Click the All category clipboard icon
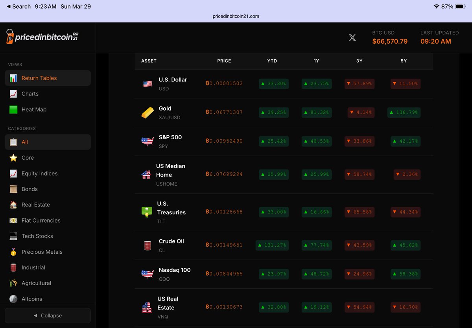The image size is (472, 328). tap(13, 142)
